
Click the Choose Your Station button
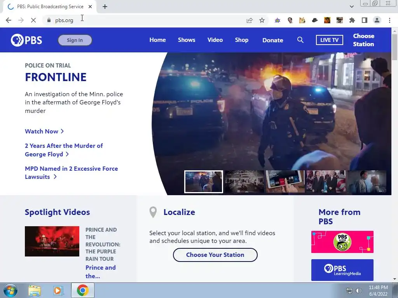pos(215,255)
